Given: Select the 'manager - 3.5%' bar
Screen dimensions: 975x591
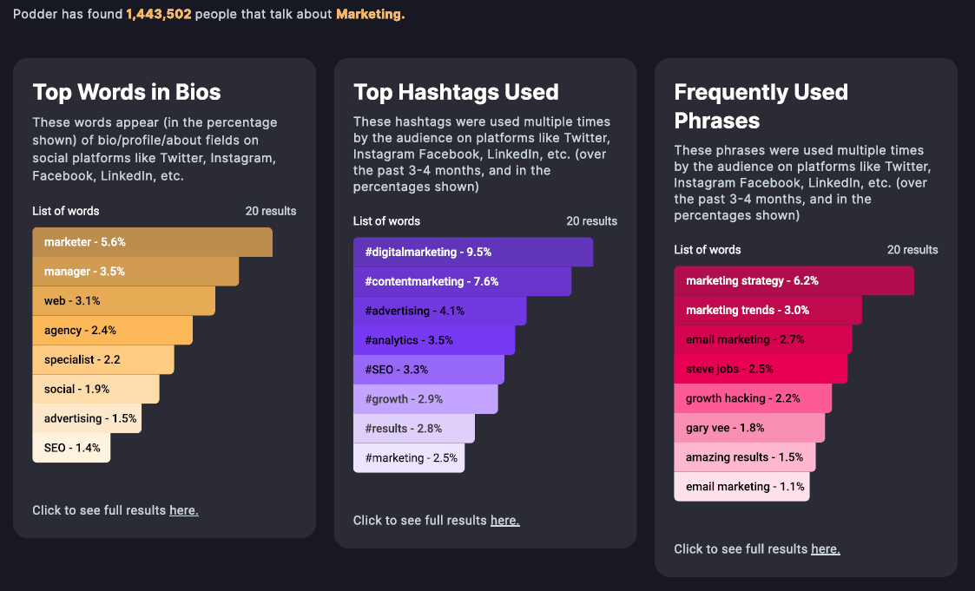Looking at the screenshot, I should [135, 272].
